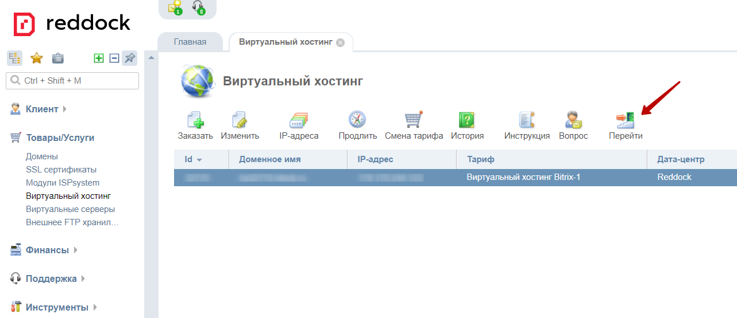
Task: Open the Инструкция toolbar icon
Action: click(x=527, y=121)
